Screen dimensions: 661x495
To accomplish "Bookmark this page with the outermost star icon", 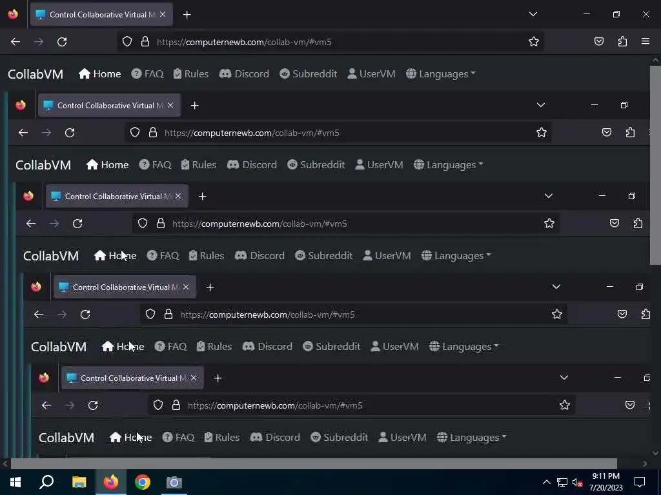I will 534,42.
